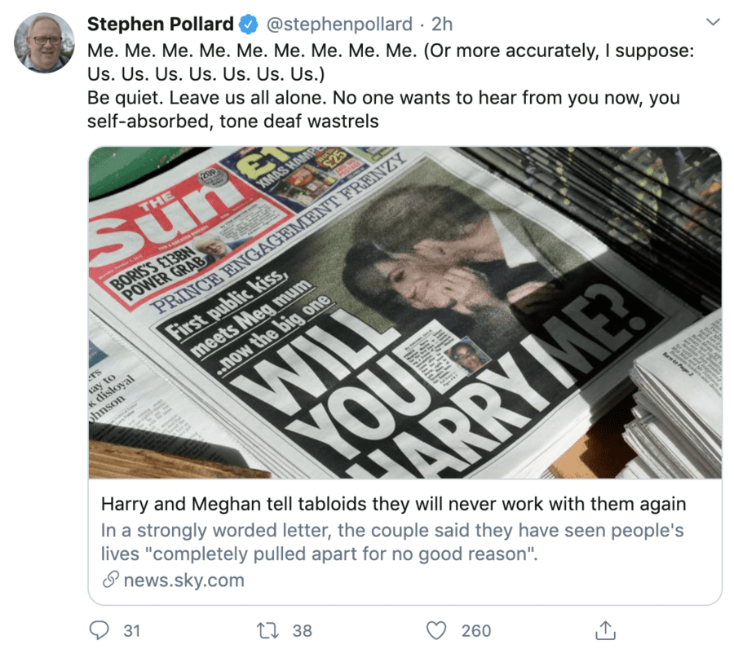Open Stephen Pollard's profile avatar
The width and height of the screenshot is (734, 649).
44,42
